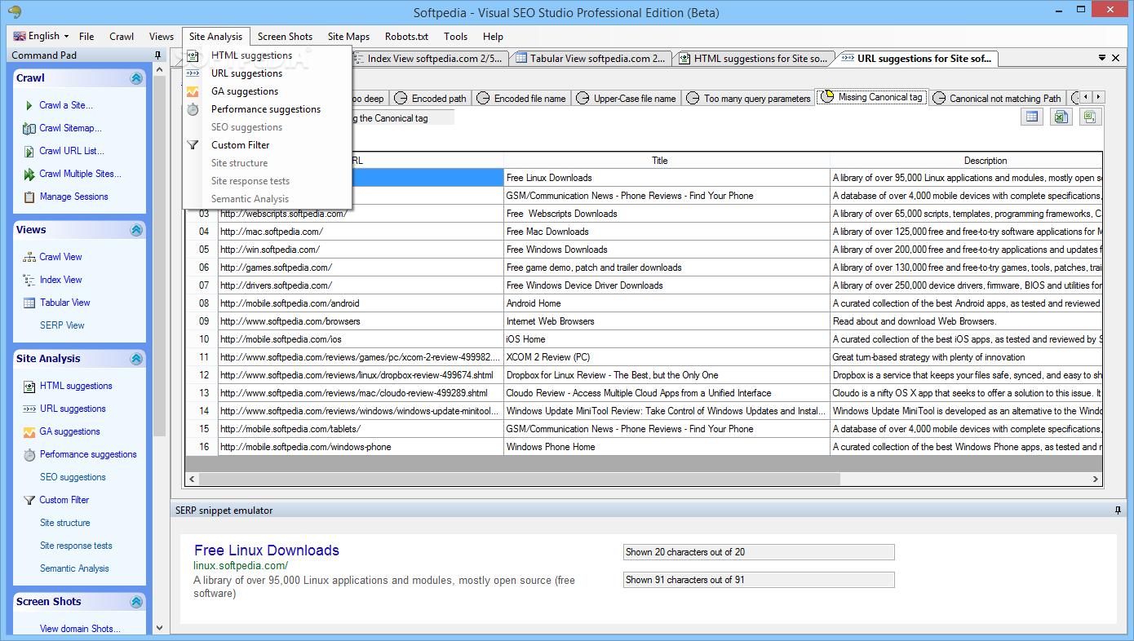Screen dimensions: 1134x641
Task: Open the SERP View link
Action: pyautogui.click(x=62, y=325)
